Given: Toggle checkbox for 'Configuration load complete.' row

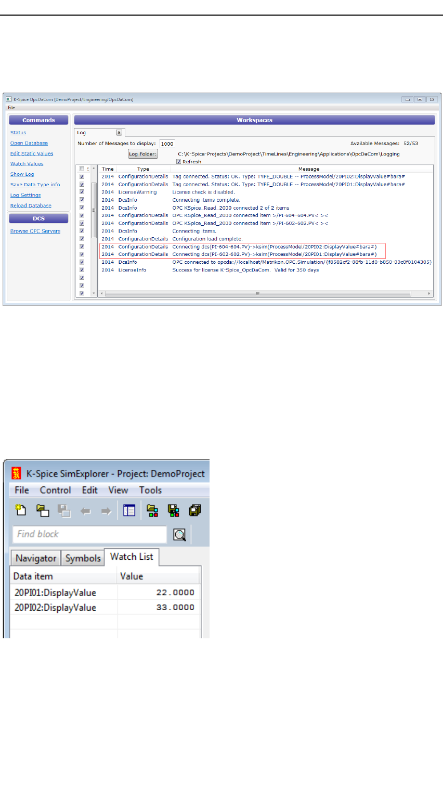Looking at the screenshot, I should click(x=82, y=239).
